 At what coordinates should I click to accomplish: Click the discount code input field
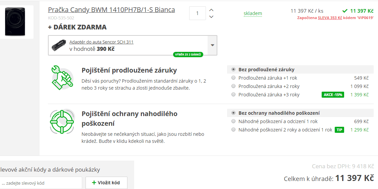(x=41, y=183)
